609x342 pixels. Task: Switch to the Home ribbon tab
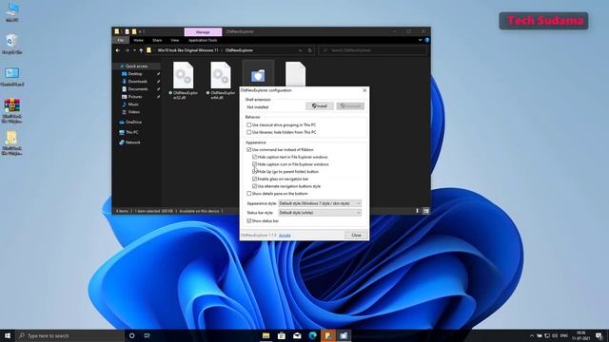click(138, 40)
